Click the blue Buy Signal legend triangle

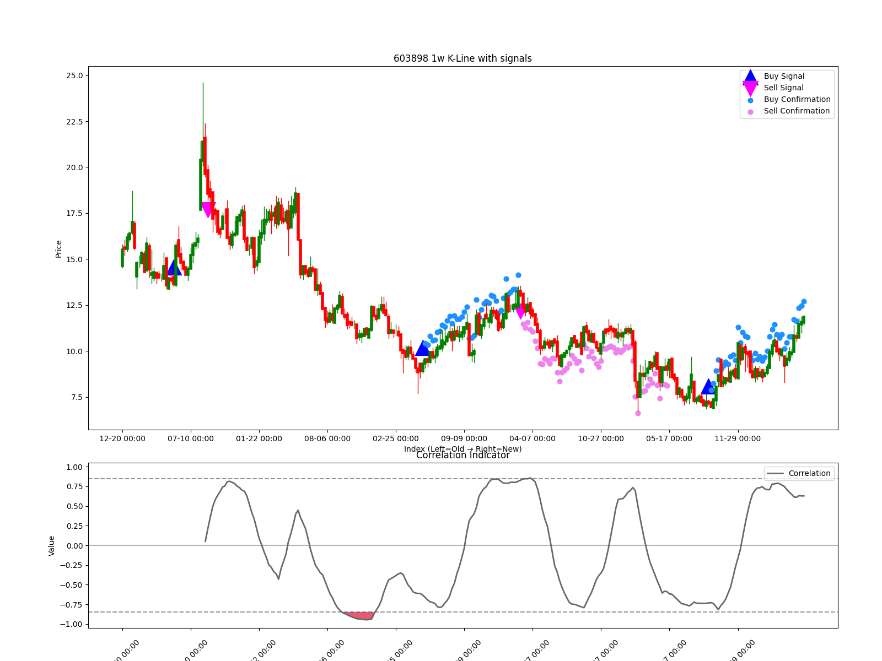(x=750, y=77)
